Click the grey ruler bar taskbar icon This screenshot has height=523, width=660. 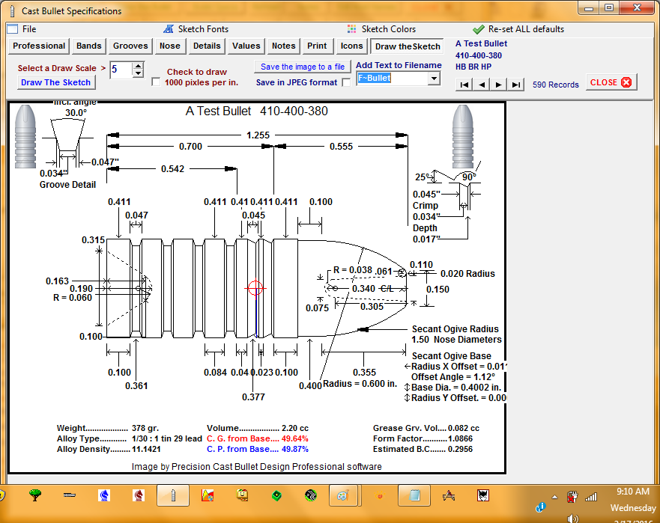[70, 495]
